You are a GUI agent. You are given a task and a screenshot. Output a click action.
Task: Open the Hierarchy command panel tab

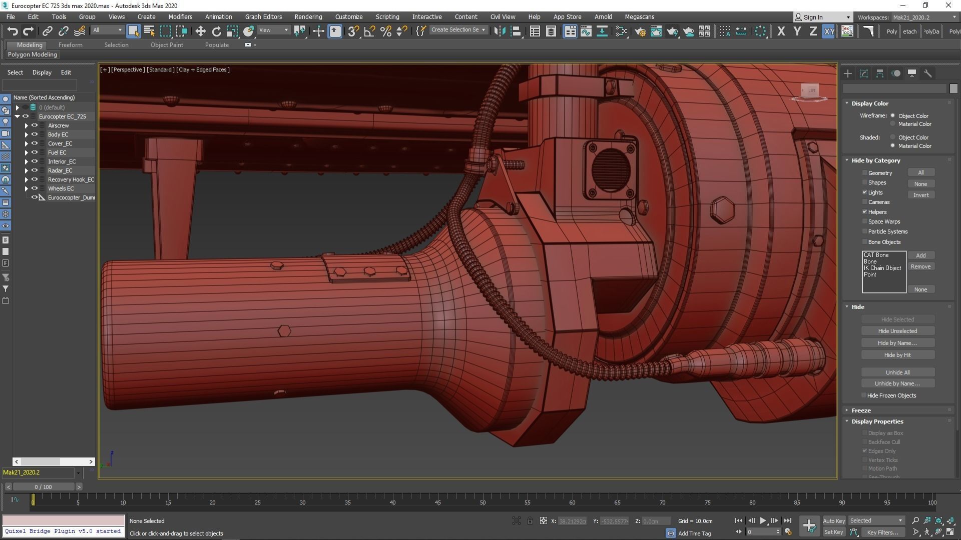click(x=880, y=73)
